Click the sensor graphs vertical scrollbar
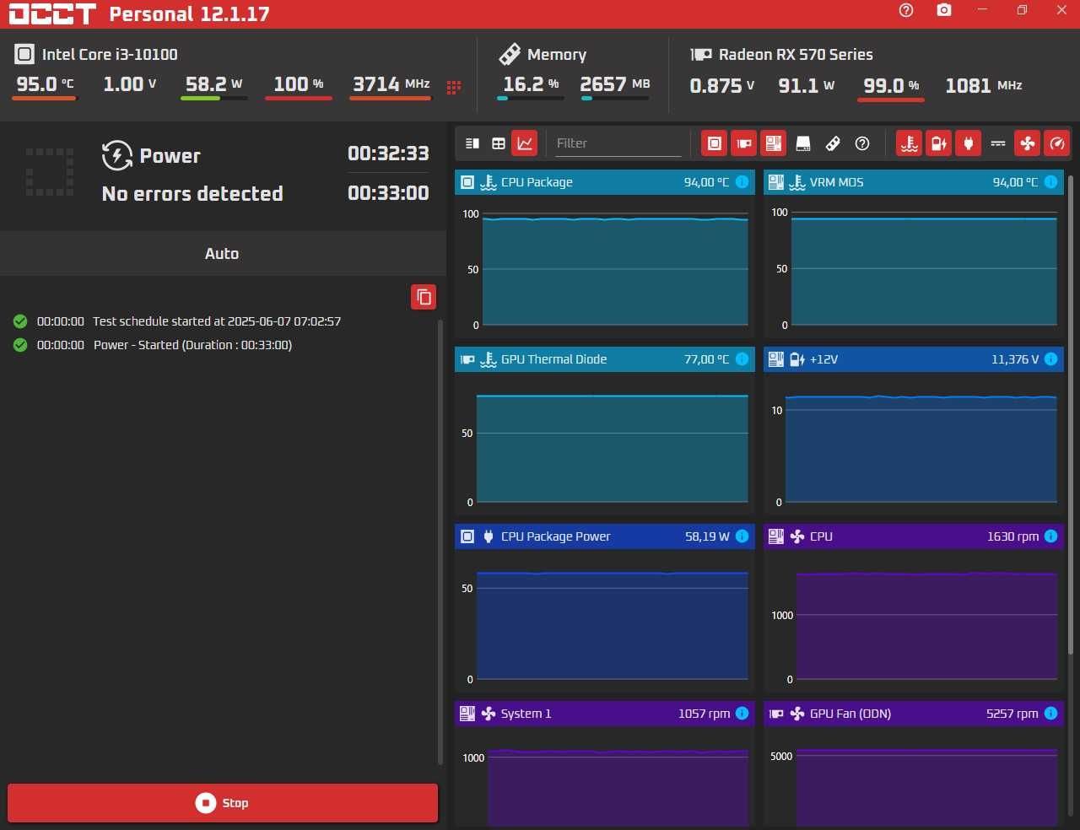Viewport: 1080px width, 830px height. 1072,413
